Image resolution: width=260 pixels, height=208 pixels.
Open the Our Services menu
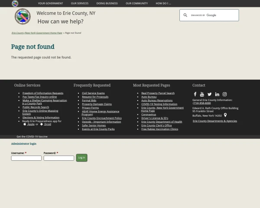79,3
